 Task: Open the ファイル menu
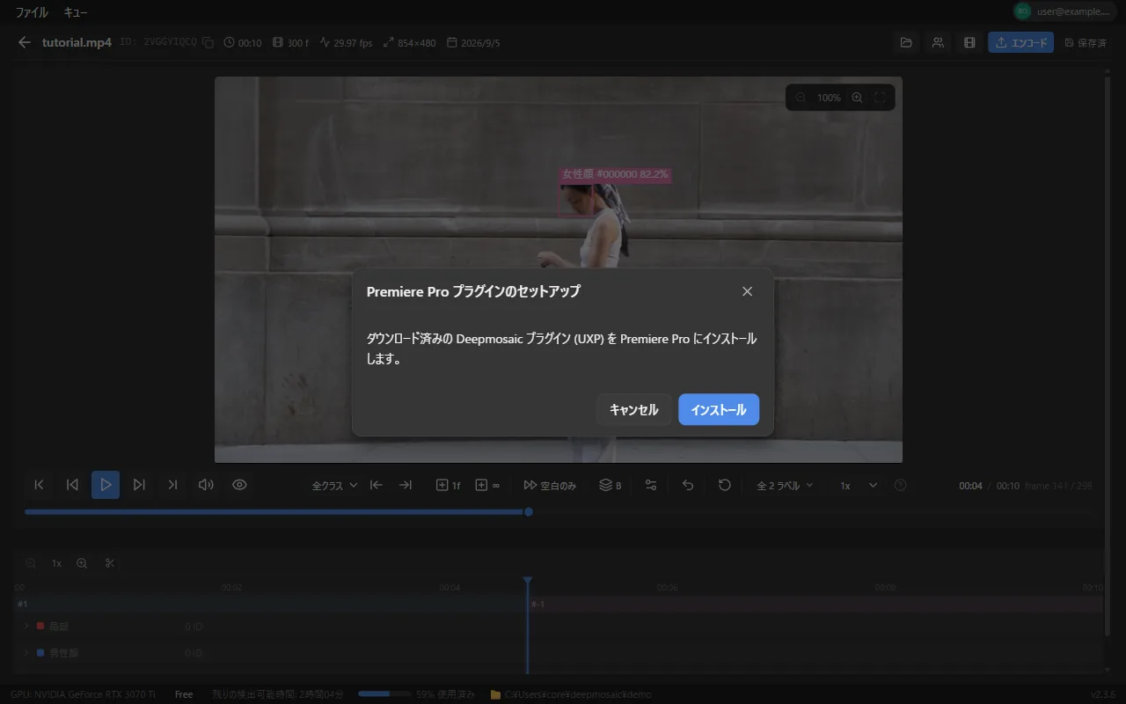pyautogui.click(x=32, y=12)
